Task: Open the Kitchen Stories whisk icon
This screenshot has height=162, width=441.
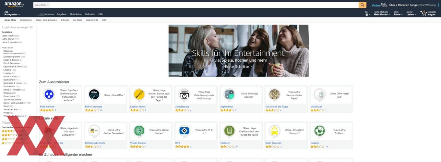Action: coord(139,94)
